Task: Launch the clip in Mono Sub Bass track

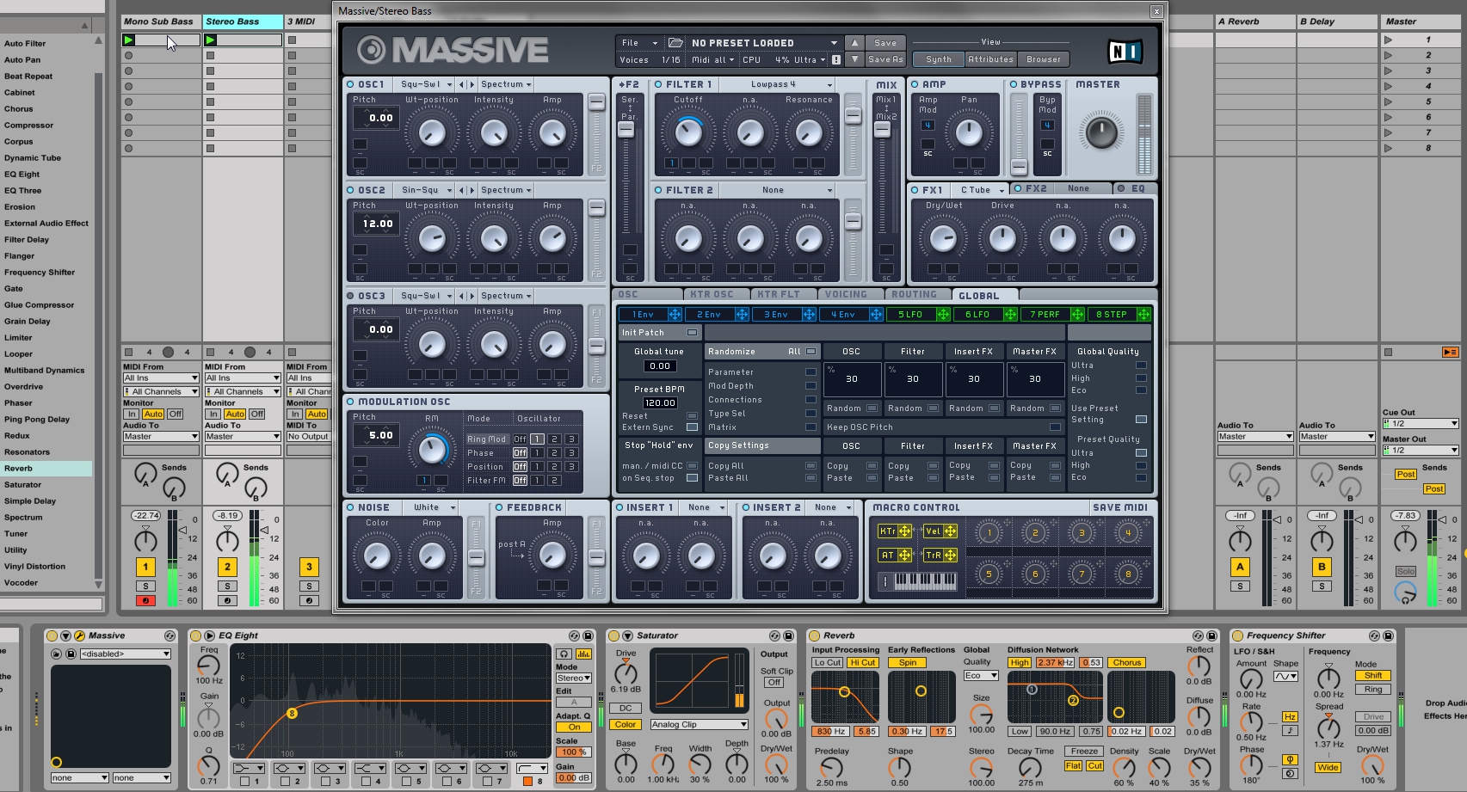Action: 128,40
